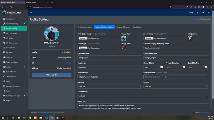Open Testimonials in sidebar
Image resolution: width=214 pixels, height=120 pixels.
(x=14, y=76)
